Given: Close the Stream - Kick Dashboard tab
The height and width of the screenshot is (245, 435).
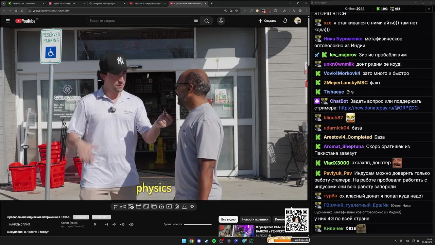Looking at the screenshot, I should tap(43, 3).
